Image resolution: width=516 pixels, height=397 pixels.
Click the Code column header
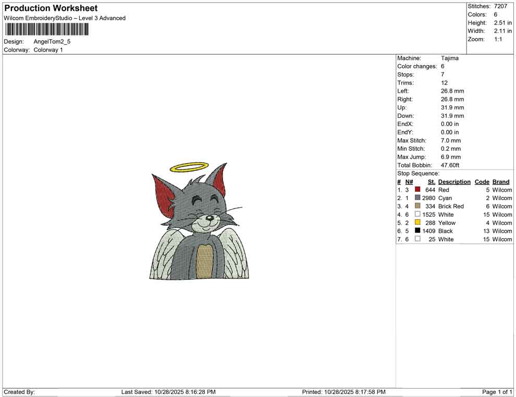[x=482, y=182]
